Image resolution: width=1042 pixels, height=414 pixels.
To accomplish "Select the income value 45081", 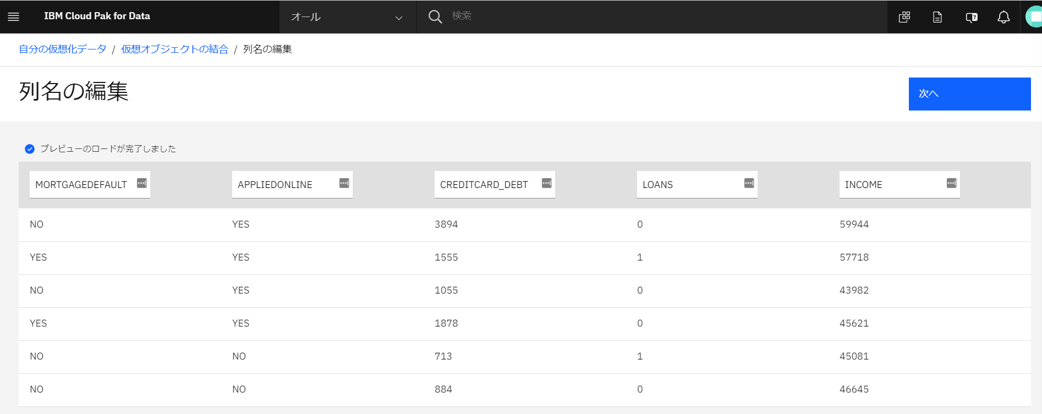I will [x=854, y=356].
